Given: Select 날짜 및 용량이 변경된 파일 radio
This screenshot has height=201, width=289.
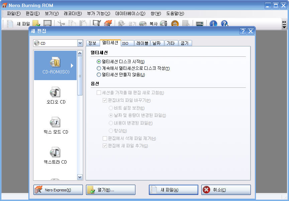Looking at the screenshot, I should [111, 115].
